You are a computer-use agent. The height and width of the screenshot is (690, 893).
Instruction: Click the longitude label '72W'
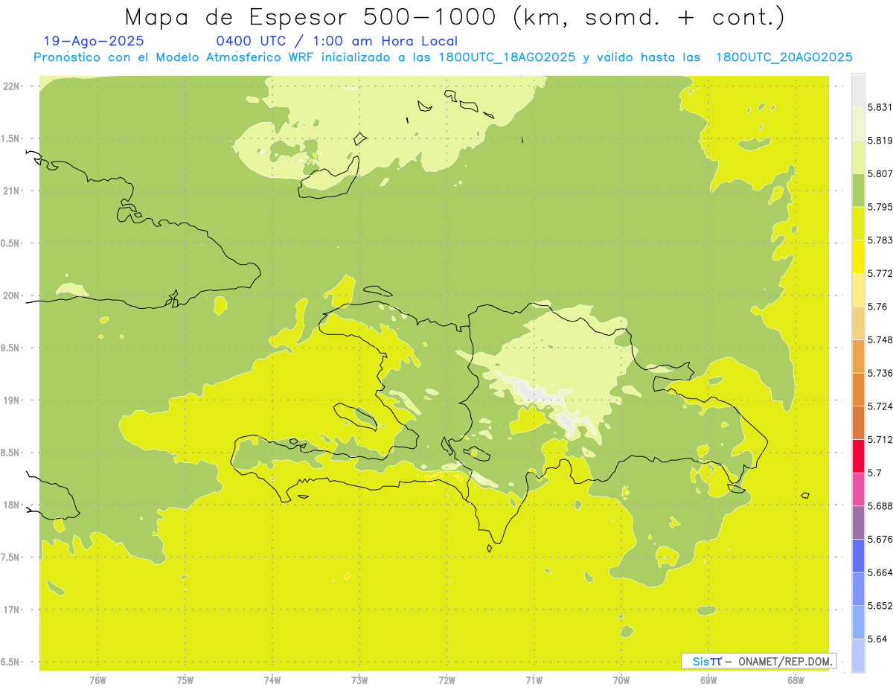(446, 680)
